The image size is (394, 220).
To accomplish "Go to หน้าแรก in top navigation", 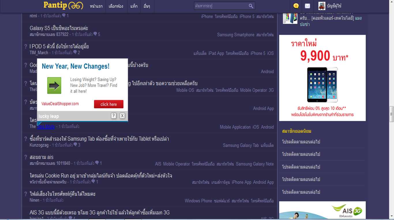I will click(x=96, y=6).
